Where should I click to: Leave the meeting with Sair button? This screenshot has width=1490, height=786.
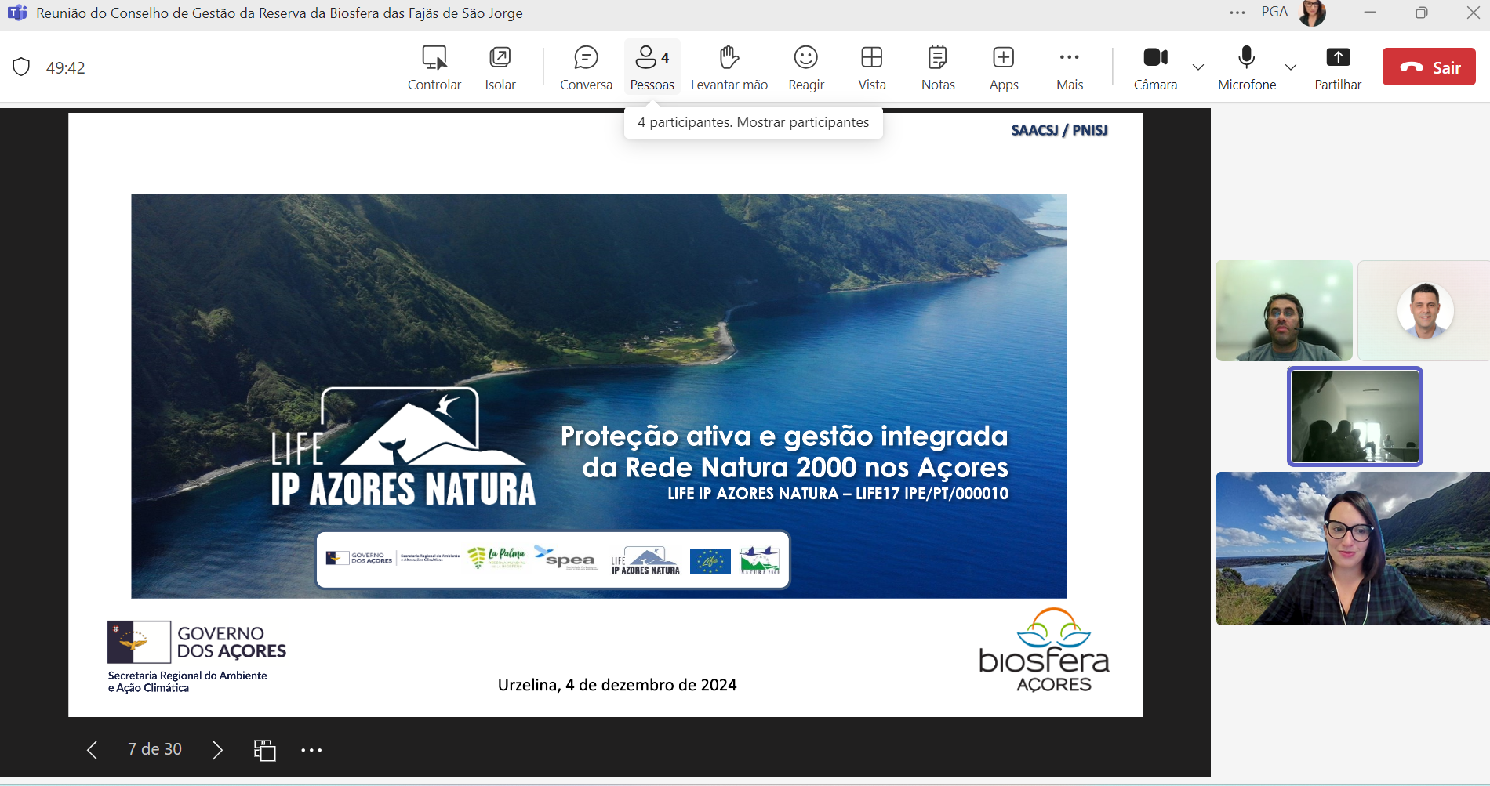coord(1428,67)
